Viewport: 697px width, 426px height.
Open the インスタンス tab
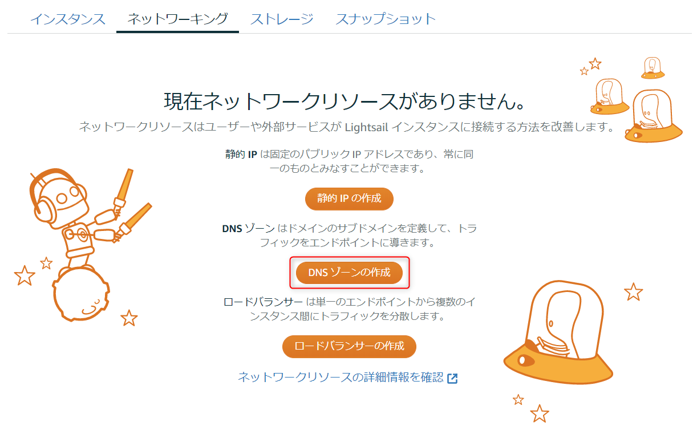click(x=68, y=19)
